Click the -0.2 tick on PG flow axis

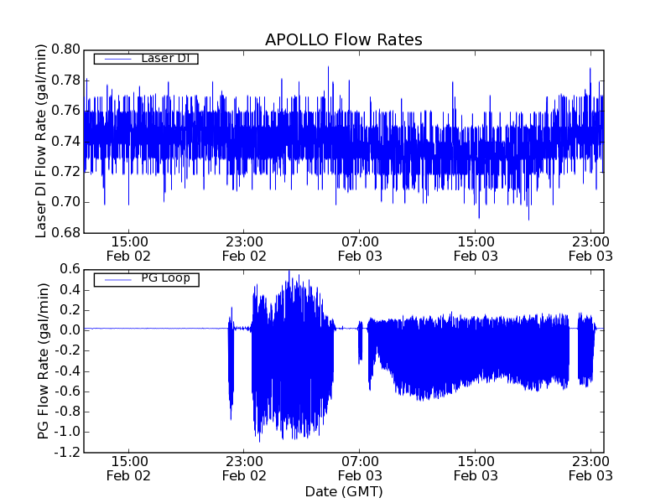(67, 350)
